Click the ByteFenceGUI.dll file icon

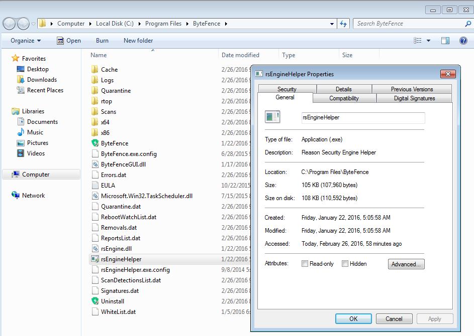click(95, 164)
